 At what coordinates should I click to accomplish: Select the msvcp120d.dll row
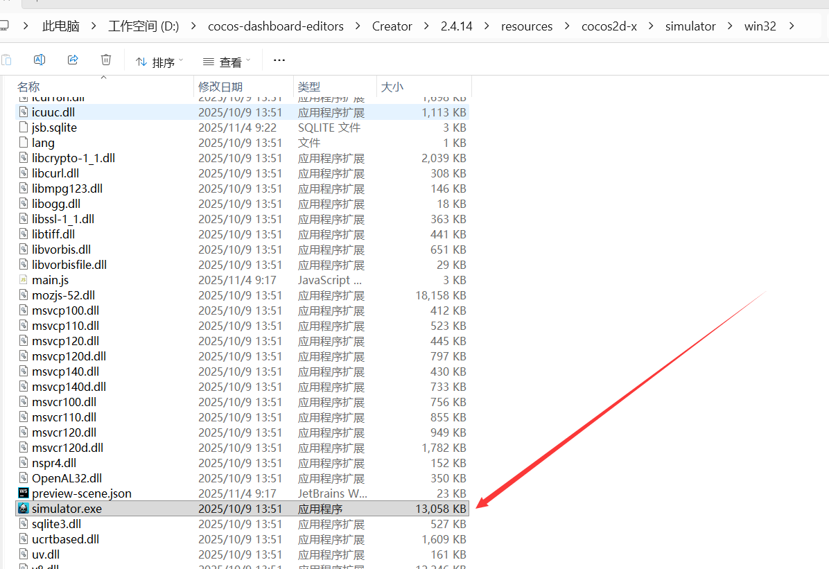click(242, 356)
